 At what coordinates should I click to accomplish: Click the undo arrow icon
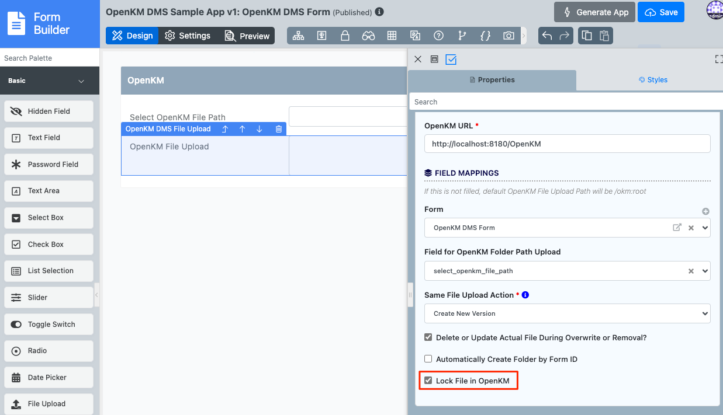pos(547,36)
